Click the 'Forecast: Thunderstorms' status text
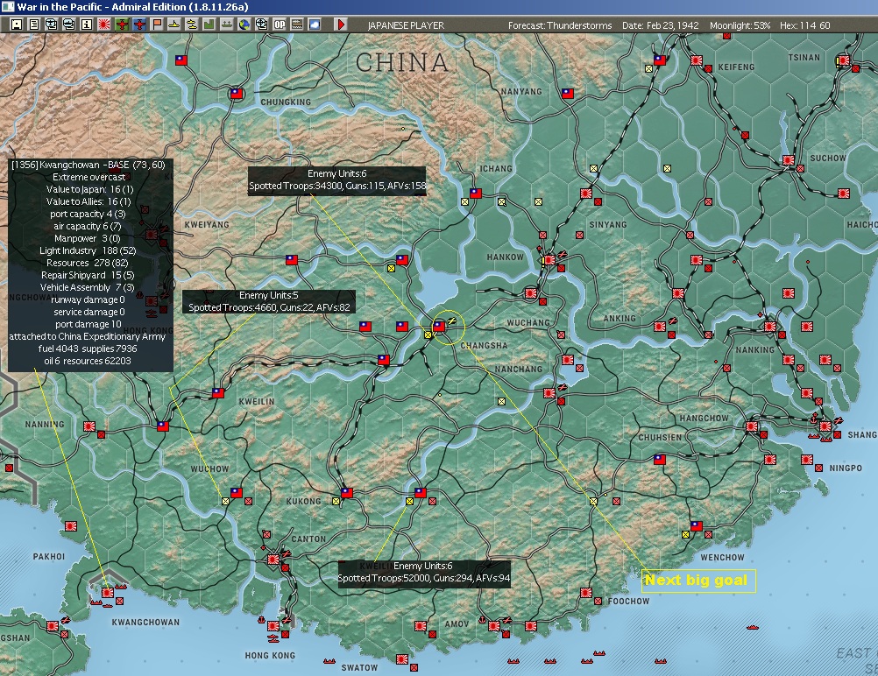The image size is (878, 676). coord(560,25)
